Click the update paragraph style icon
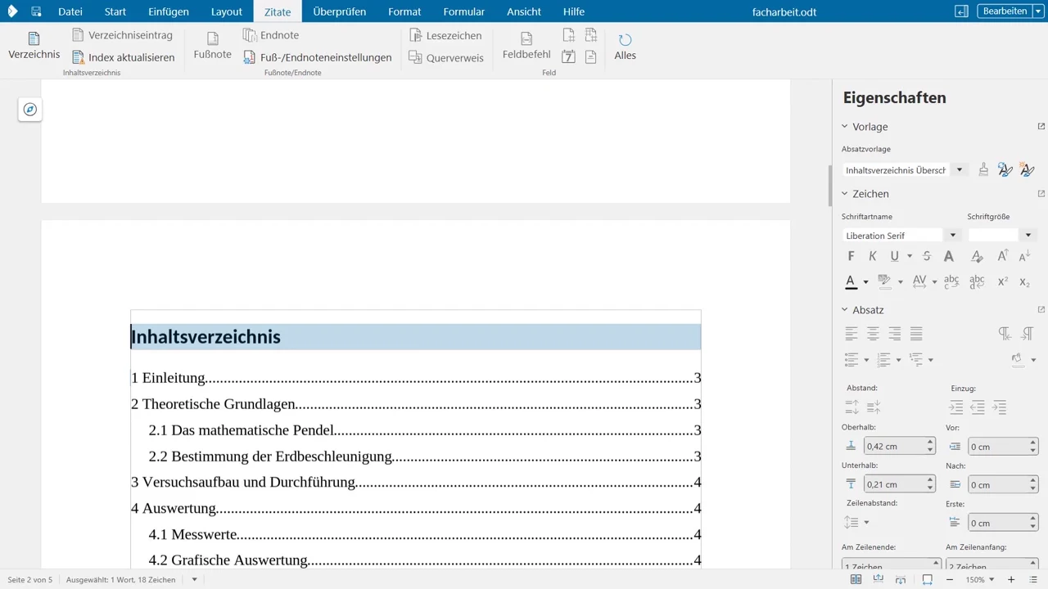 pyautogui.click(x=1005, y=169)
